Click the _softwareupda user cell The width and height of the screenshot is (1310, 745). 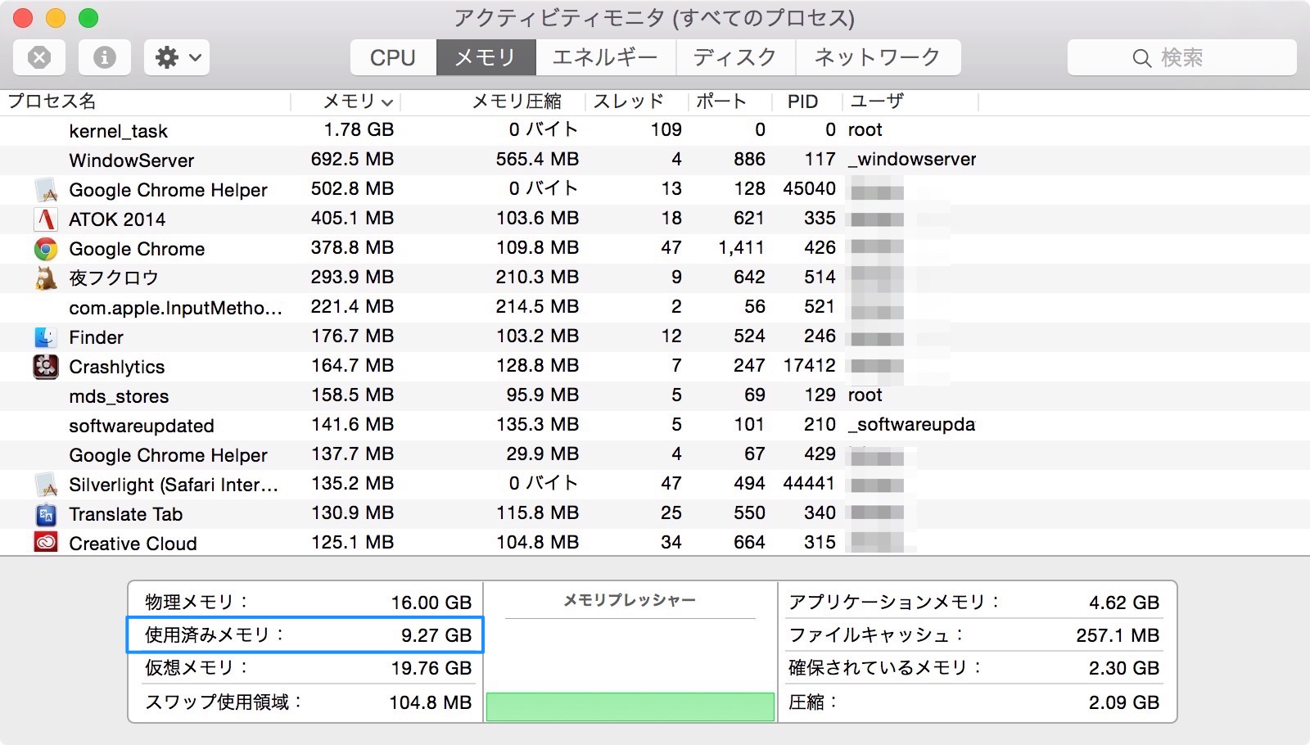(x=911, y=424)
